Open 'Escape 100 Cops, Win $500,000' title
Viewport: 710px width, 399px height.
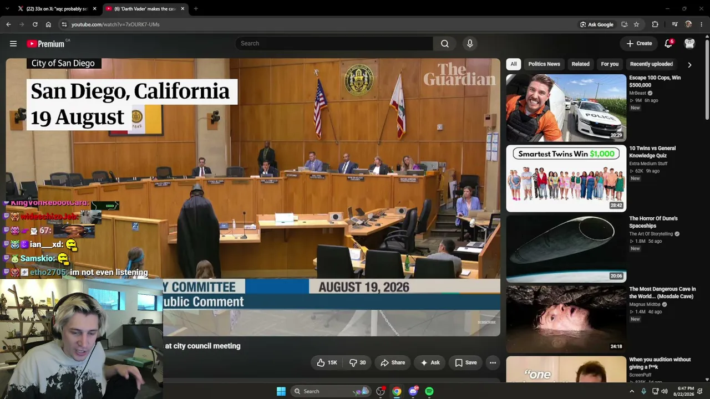[655, 81]
